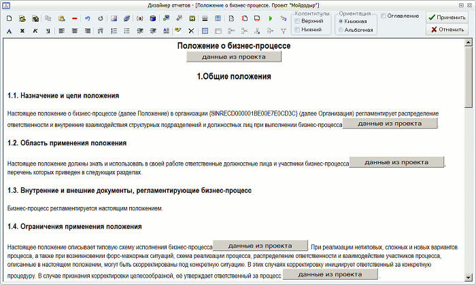Click 'данные из проекта' after 'ответственный за процесс'
476x285 pixels.
click(330, 274)
